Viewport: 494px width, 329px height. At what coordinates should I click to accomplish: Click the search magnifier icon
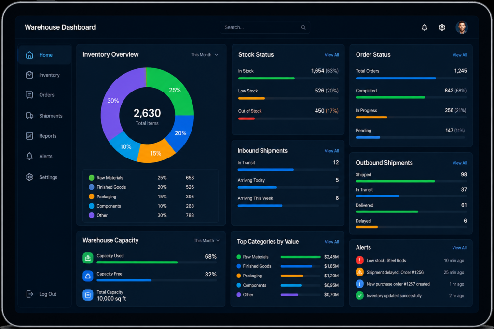click(303, 27)
